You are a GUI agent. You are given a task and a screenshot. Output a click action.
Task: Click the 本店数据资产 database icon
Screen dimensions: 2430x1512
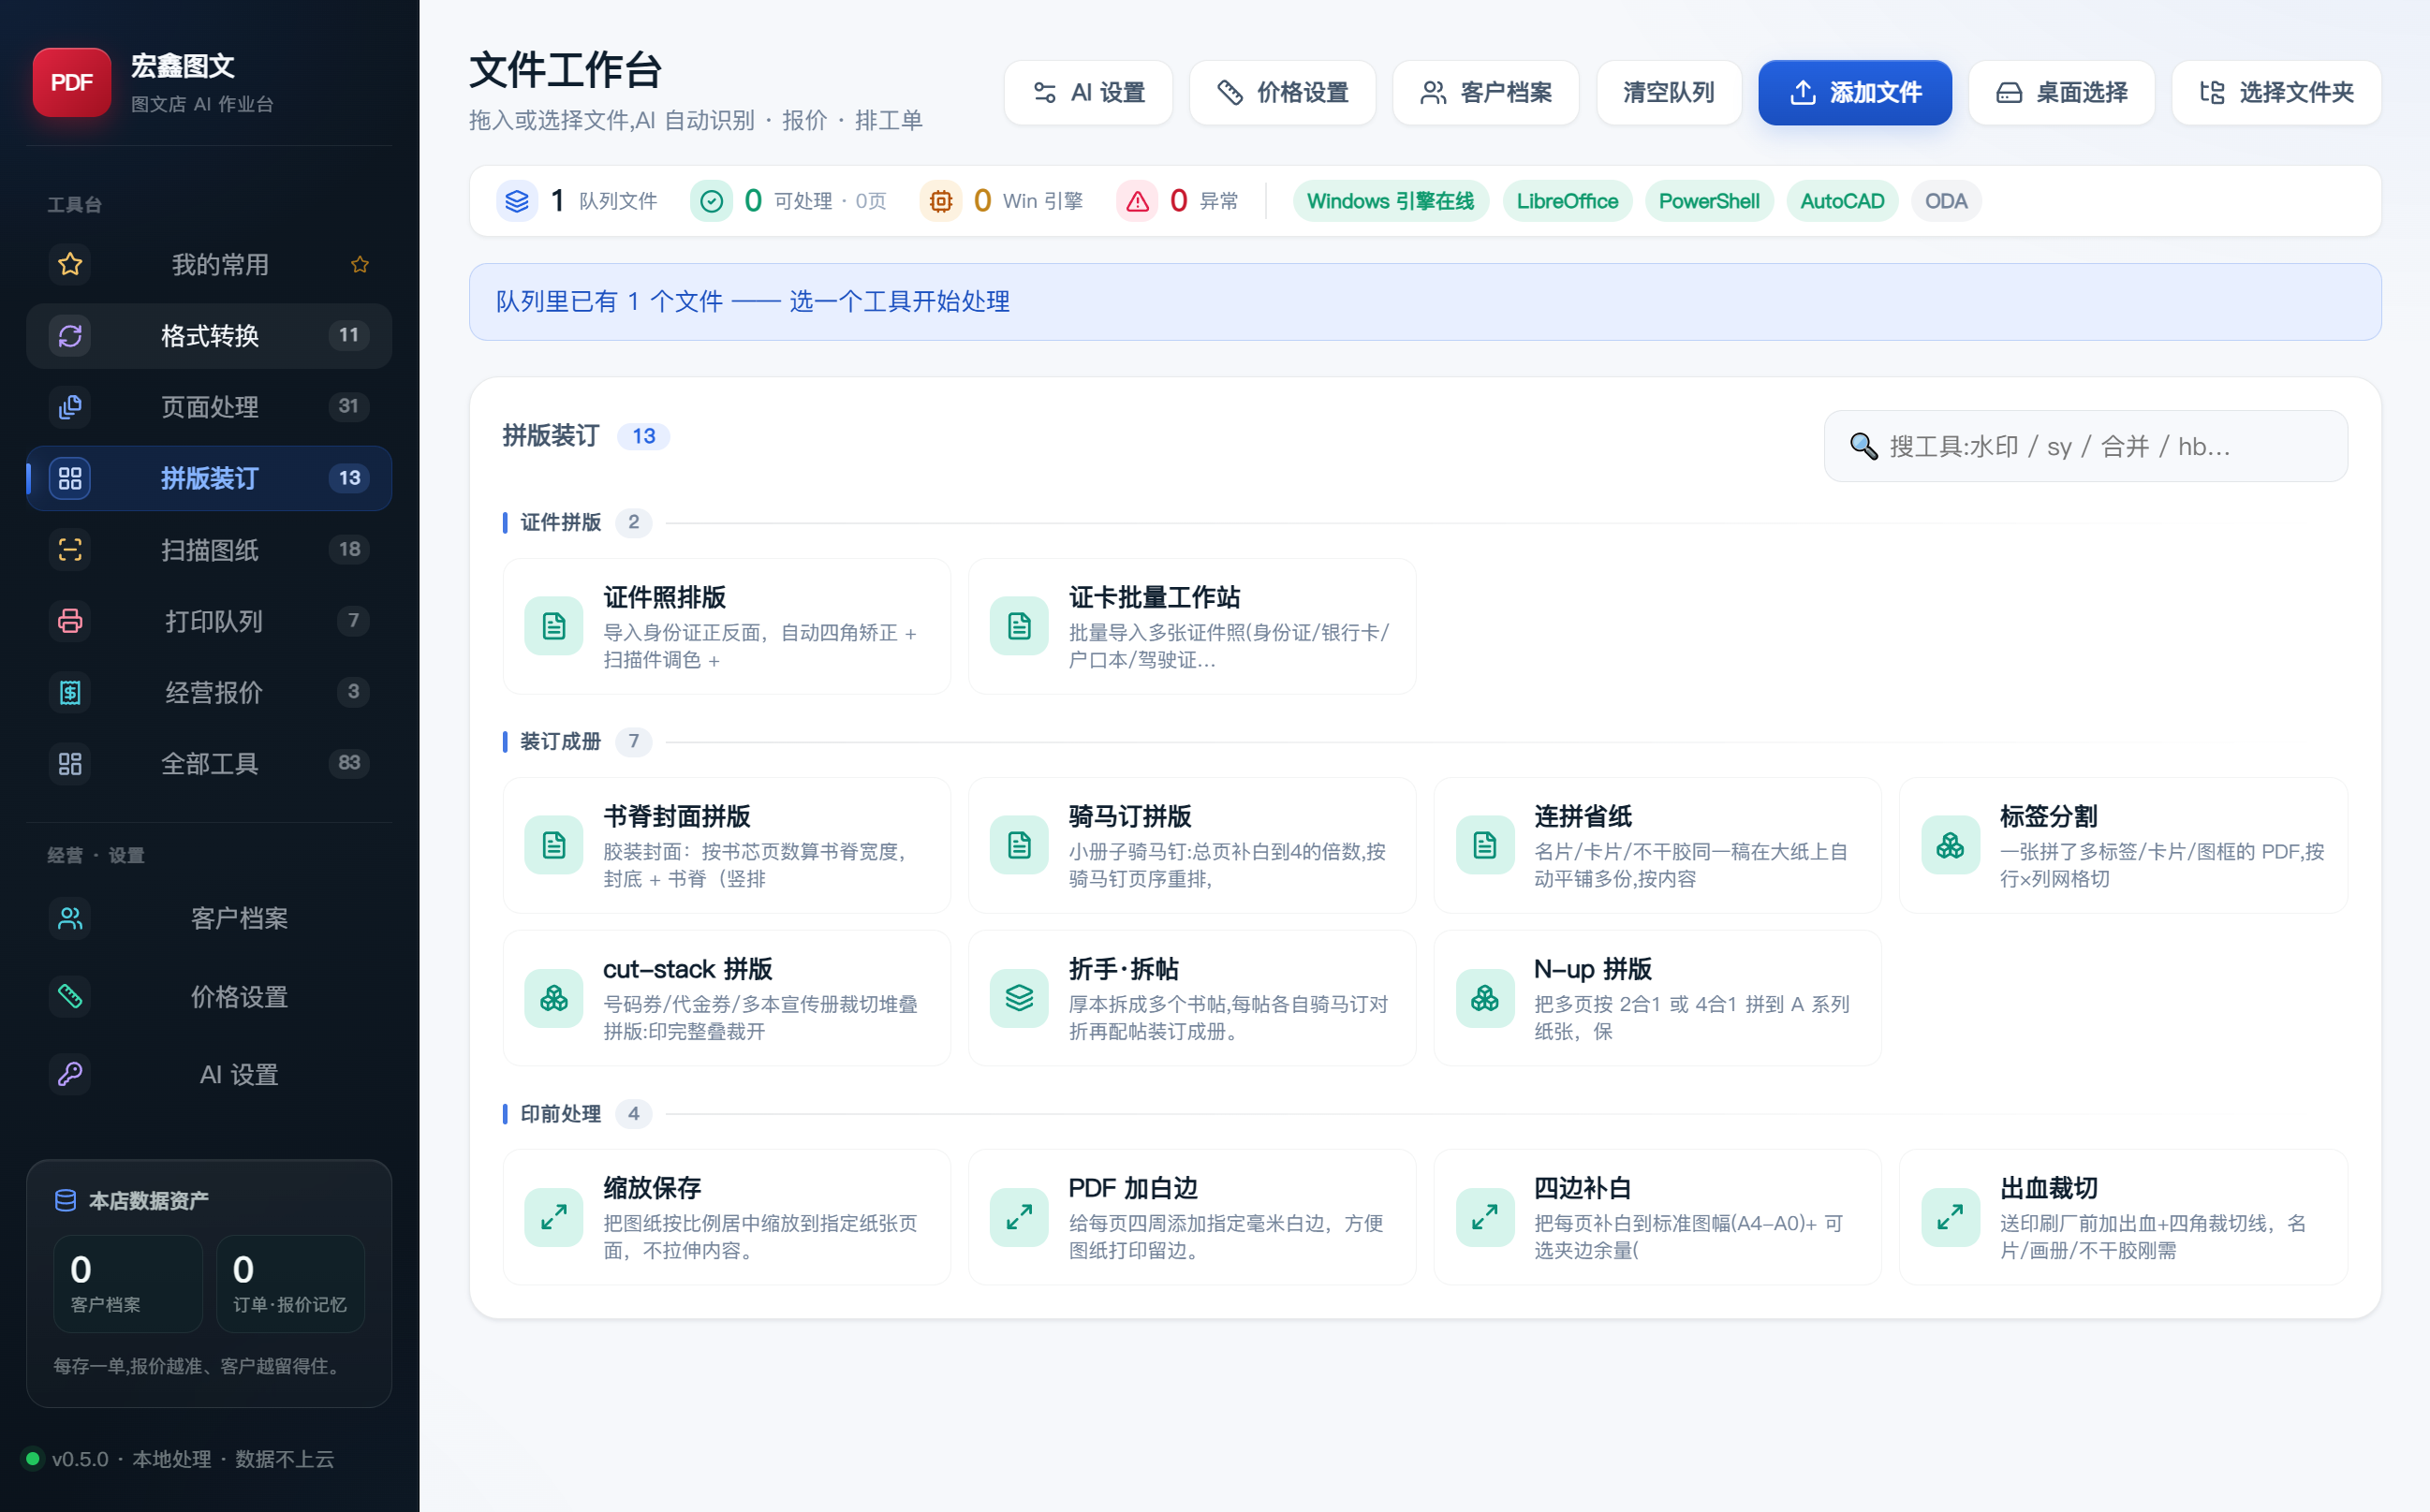pyautogui.click(x=65, y=1200)
